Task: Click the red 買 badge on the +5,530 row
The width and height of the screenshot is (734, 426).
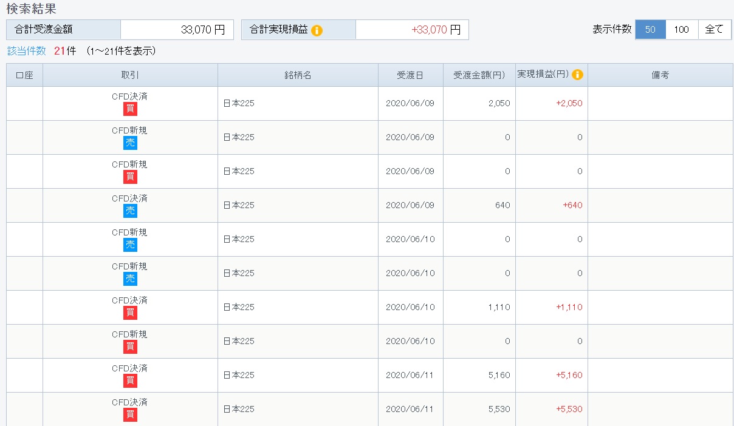Action: click(x=130, y=414)
